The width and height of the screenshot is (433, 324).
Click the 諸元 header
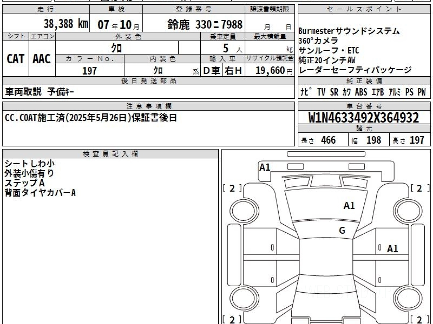point(364,129)
